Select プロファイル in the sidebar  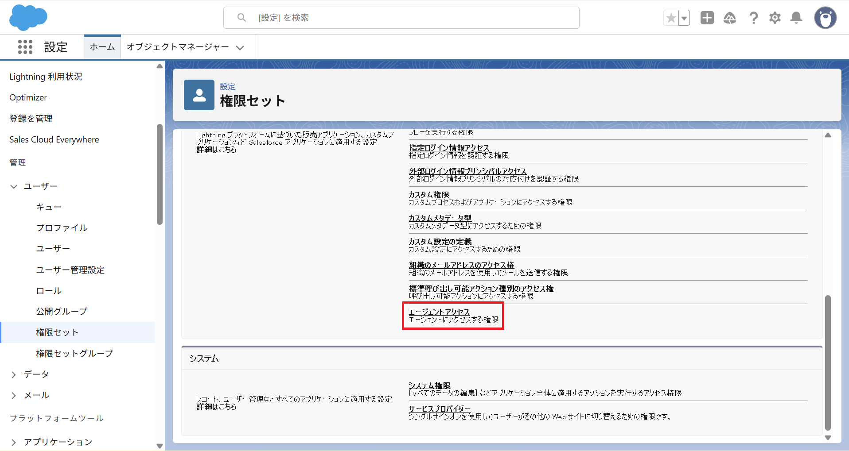coord(62,228)
